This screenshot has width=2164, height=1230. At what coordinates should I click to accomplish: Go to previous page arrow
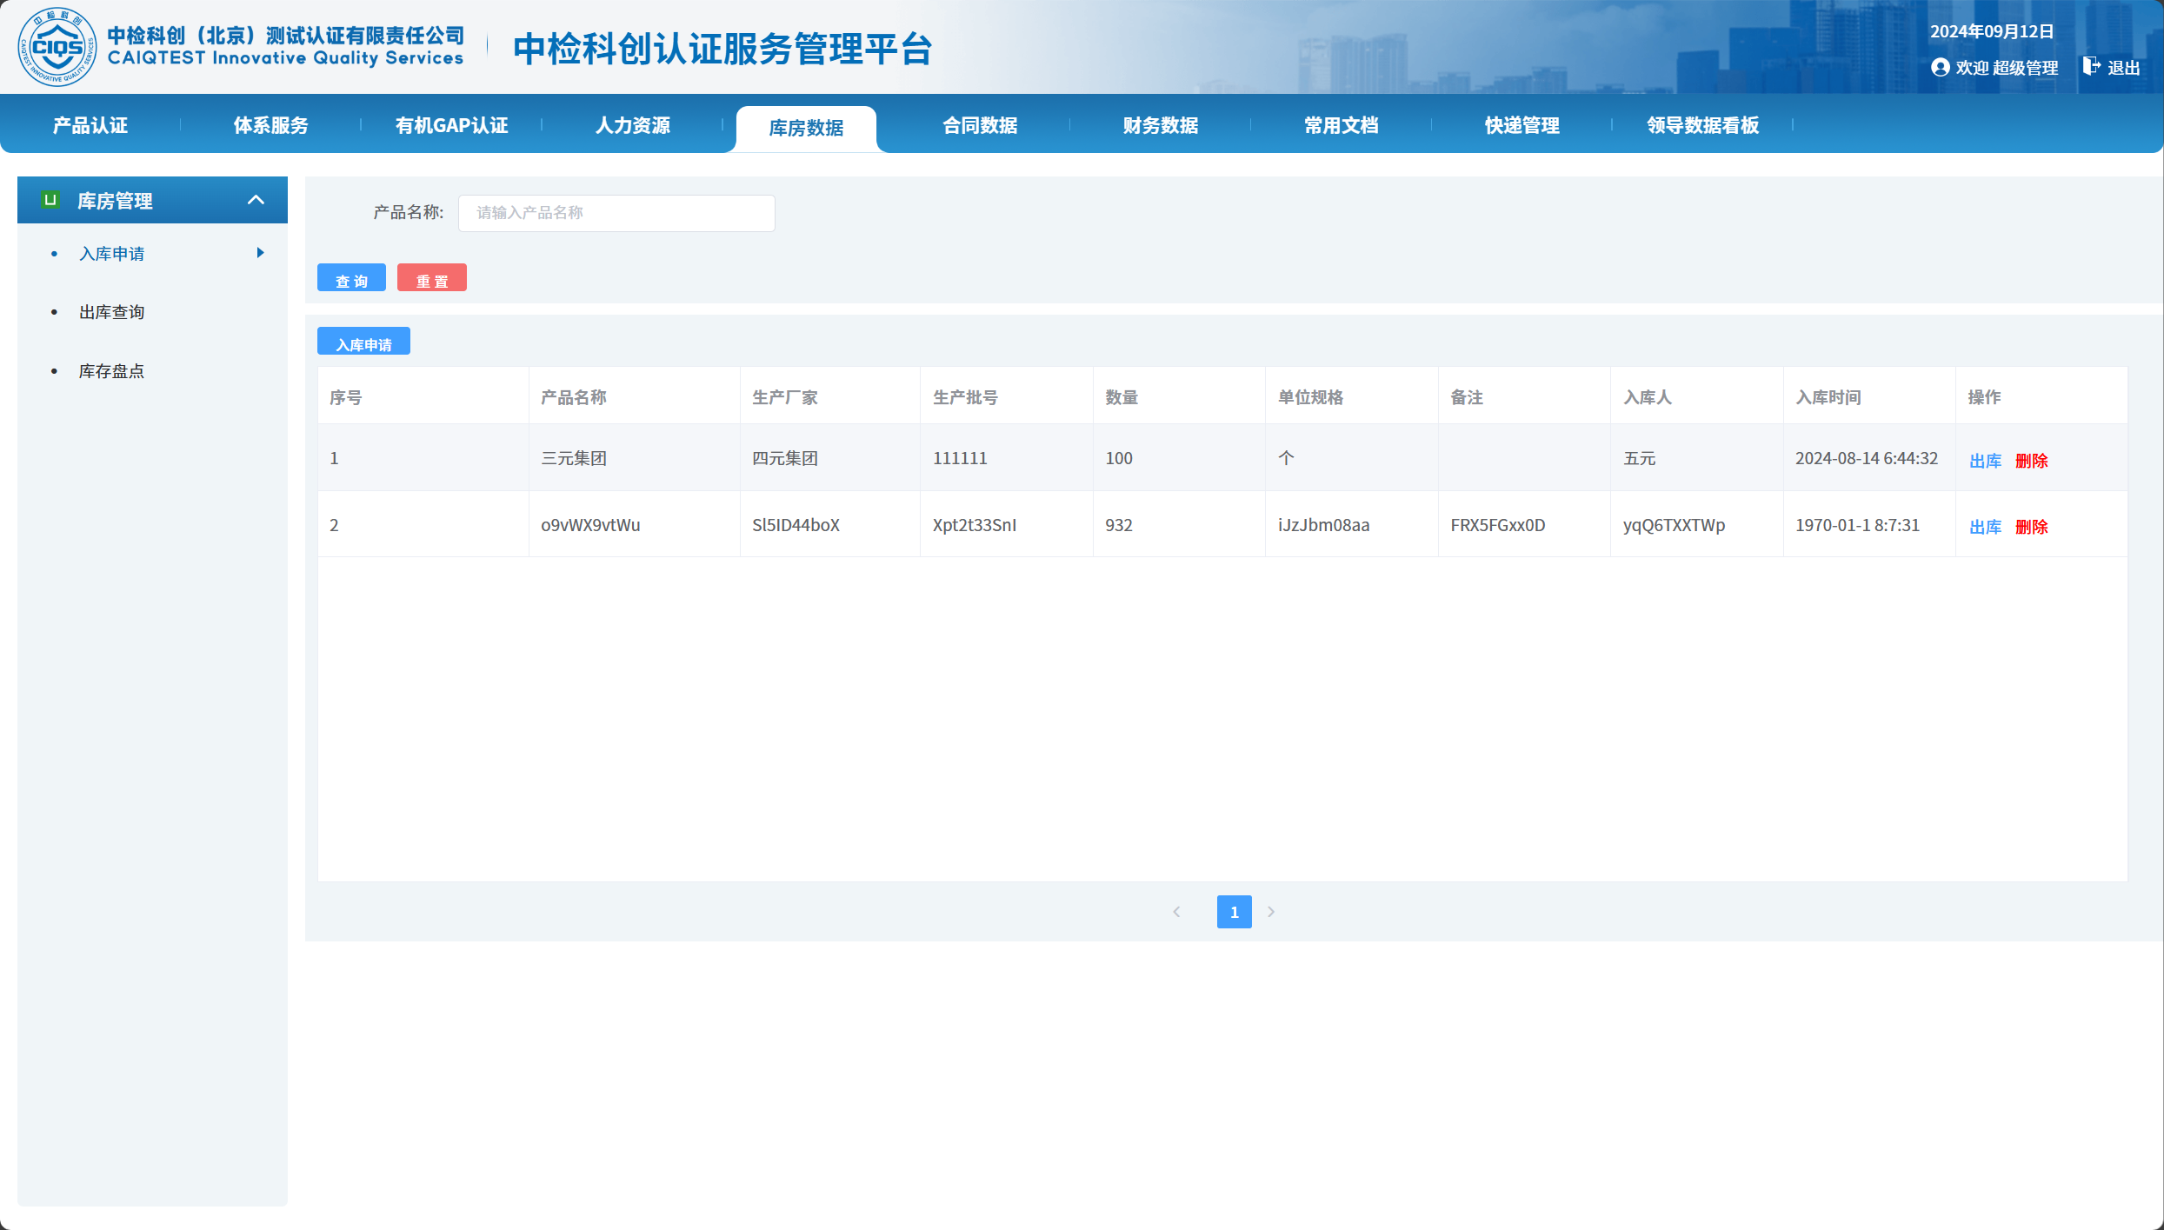click(x=1176, y=912)
